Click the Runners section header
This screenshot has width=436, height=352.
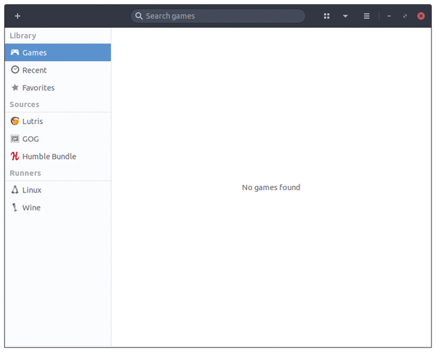[x=25, y=173]
